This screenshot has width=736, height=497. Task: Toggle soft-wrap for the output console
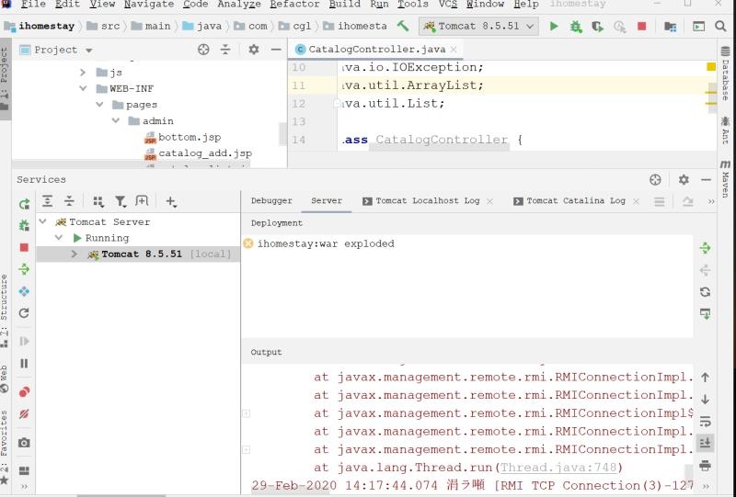click(x=705, y=422)
